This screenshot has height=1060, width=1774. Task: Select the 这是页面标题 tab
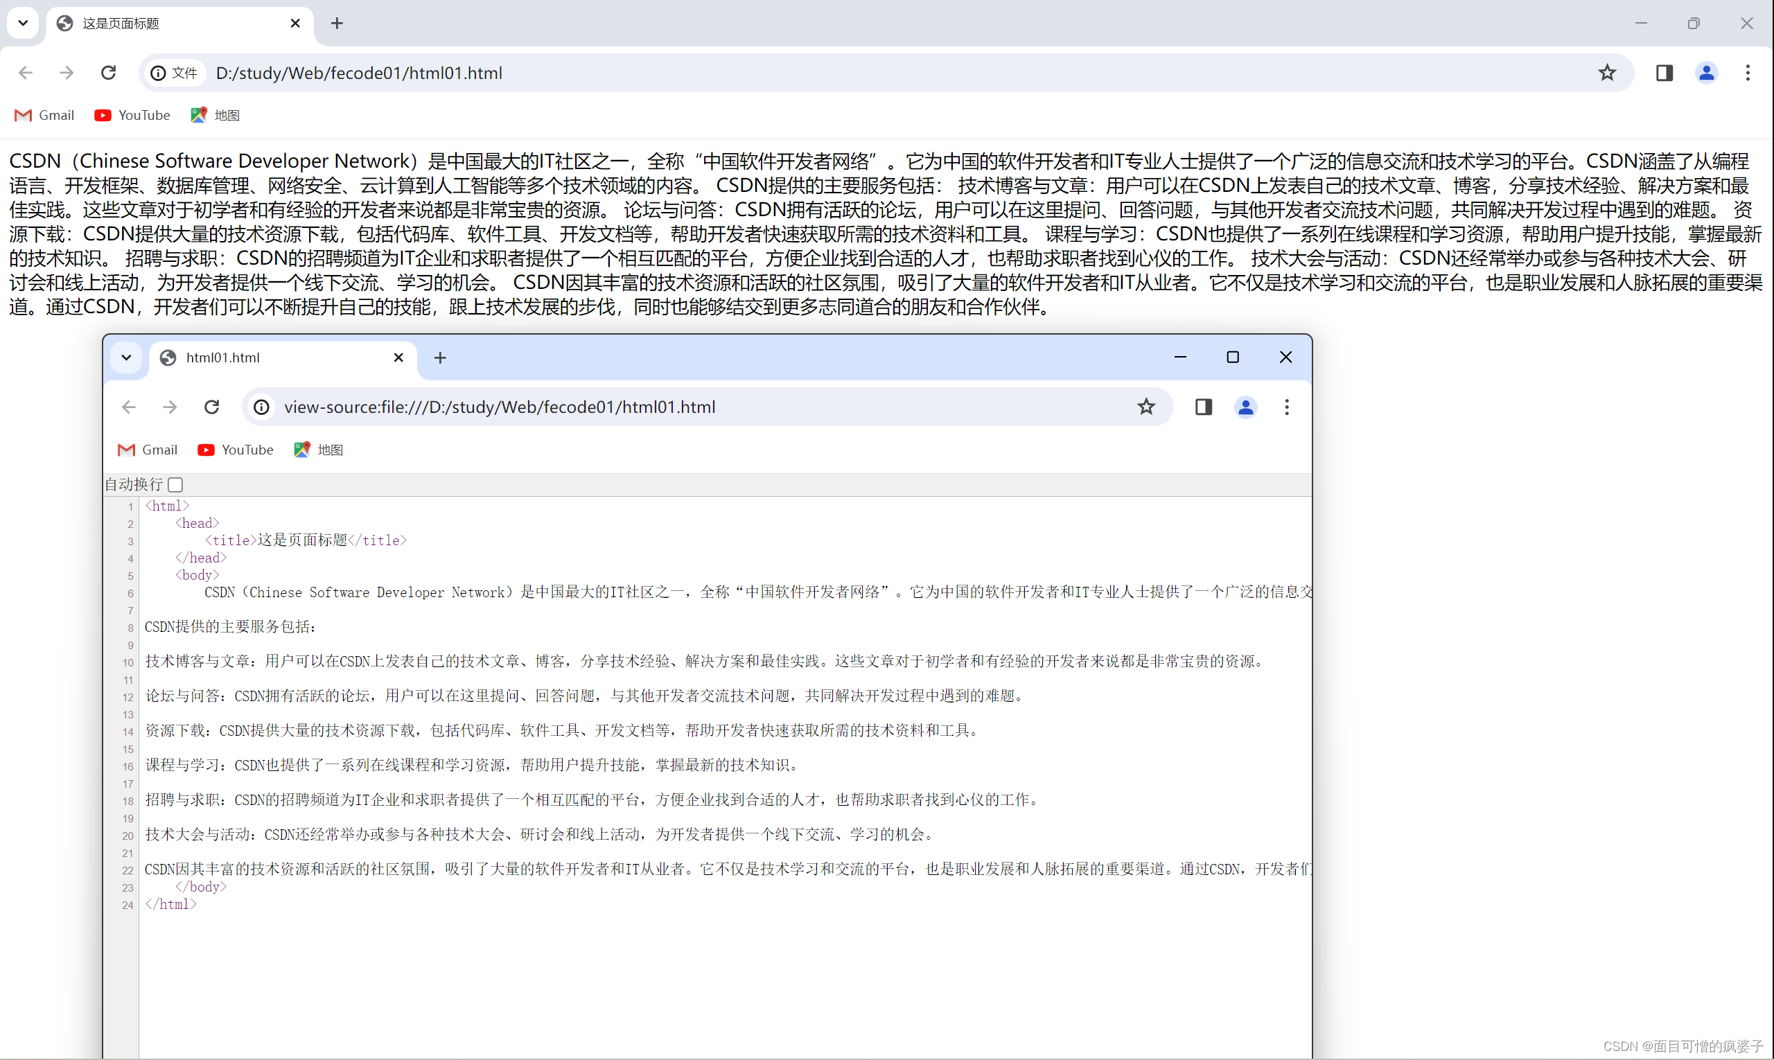tap(180, 24)
